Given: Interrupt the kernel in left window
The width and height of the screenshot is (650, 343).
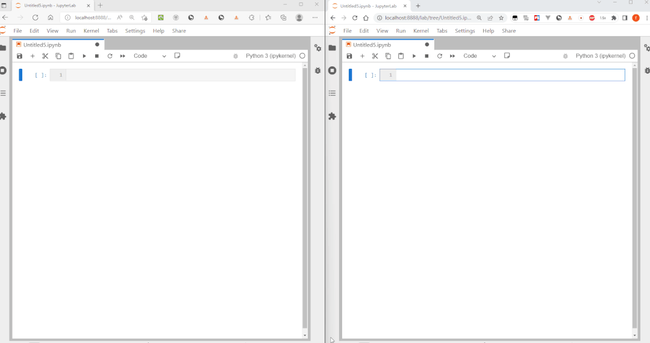Looking at the screenshot, I should 96,56.
